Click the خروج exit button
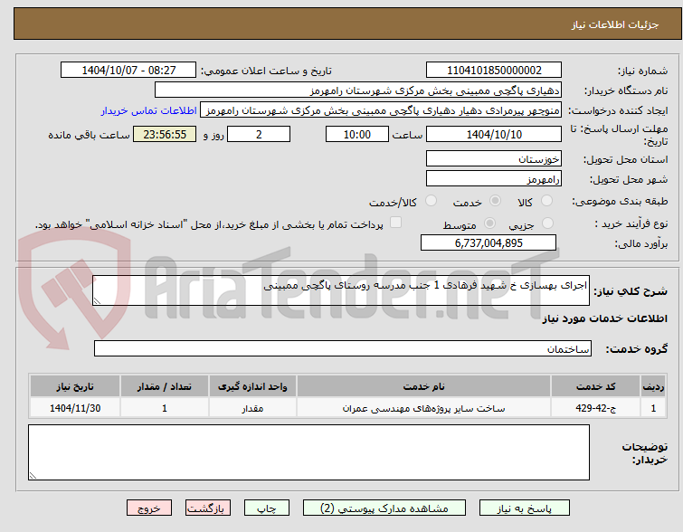Screen dimensions: 683x532 (x=149, y=508)
